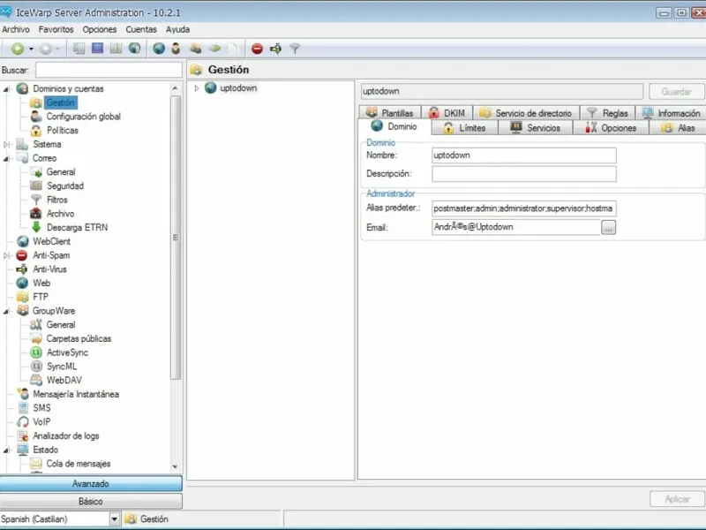
Task: Open Filtros under Correo
Action: 57,200
